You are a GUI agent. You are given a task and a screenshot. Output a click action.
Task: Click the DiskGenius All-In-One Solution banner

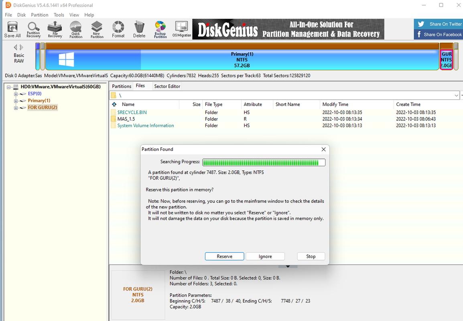click(288, 29)
